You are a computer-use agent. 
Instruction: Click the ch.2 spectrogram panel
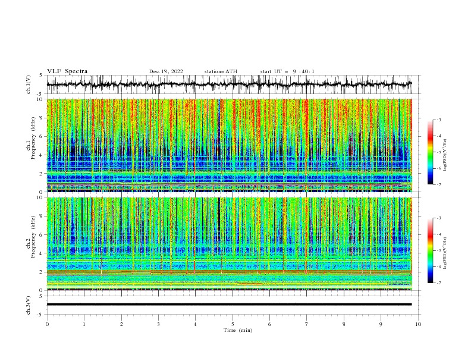coord(229,244)
